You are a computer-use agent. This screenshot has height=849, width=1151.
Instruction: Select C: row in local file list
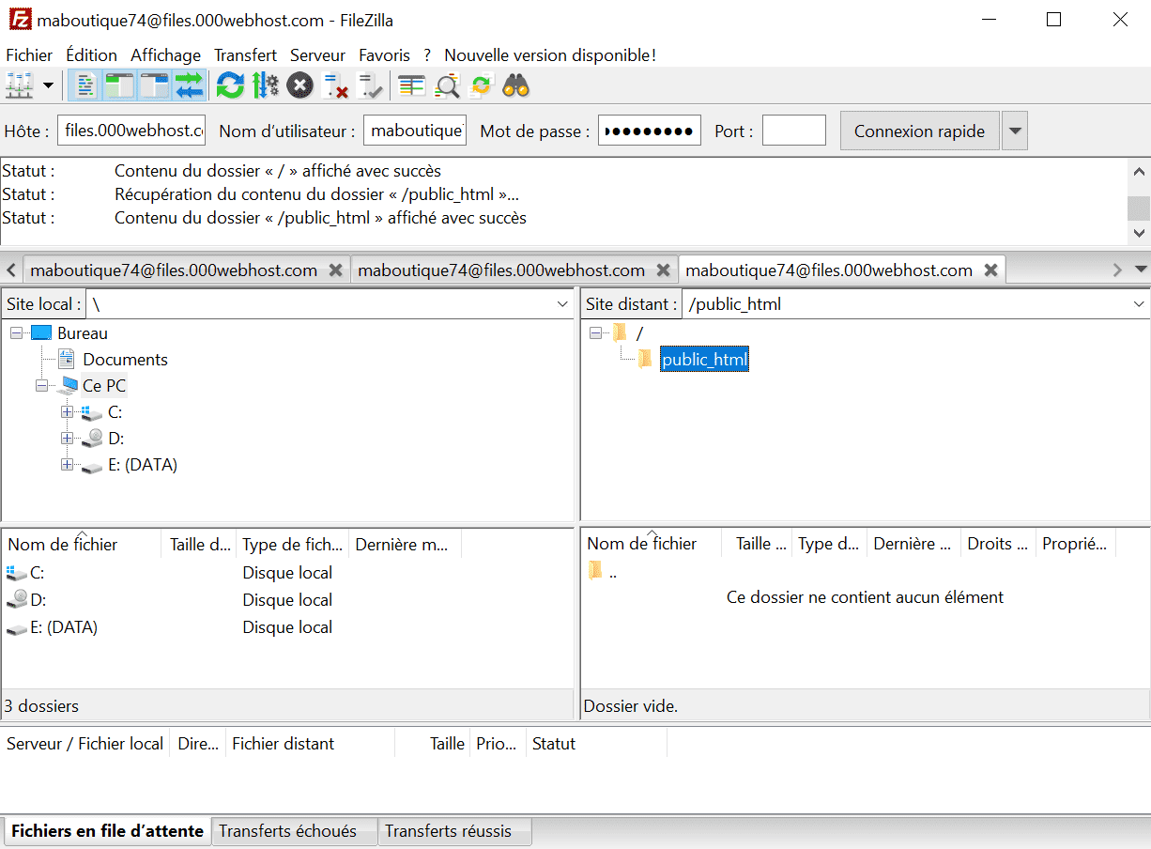tap(287, 573)
